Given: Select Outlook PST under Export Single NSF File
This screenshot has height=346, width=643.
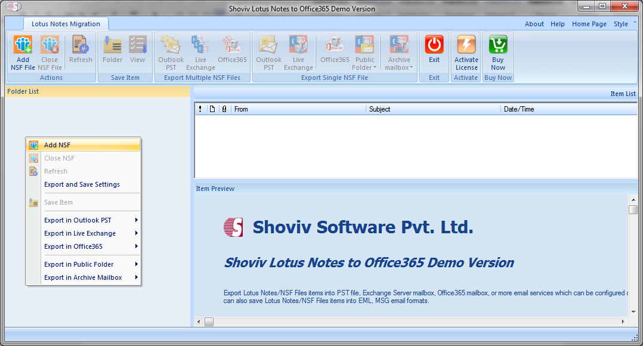Looking at the screenshot, I should tap(268, 52).
